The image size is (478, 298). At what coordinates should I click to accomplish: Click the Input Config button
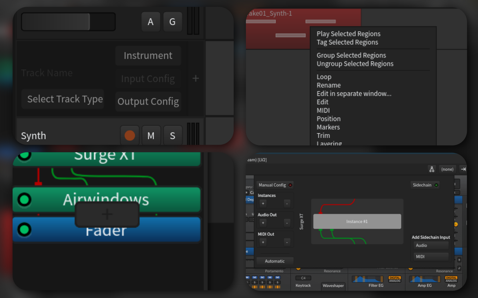point(148,79)
